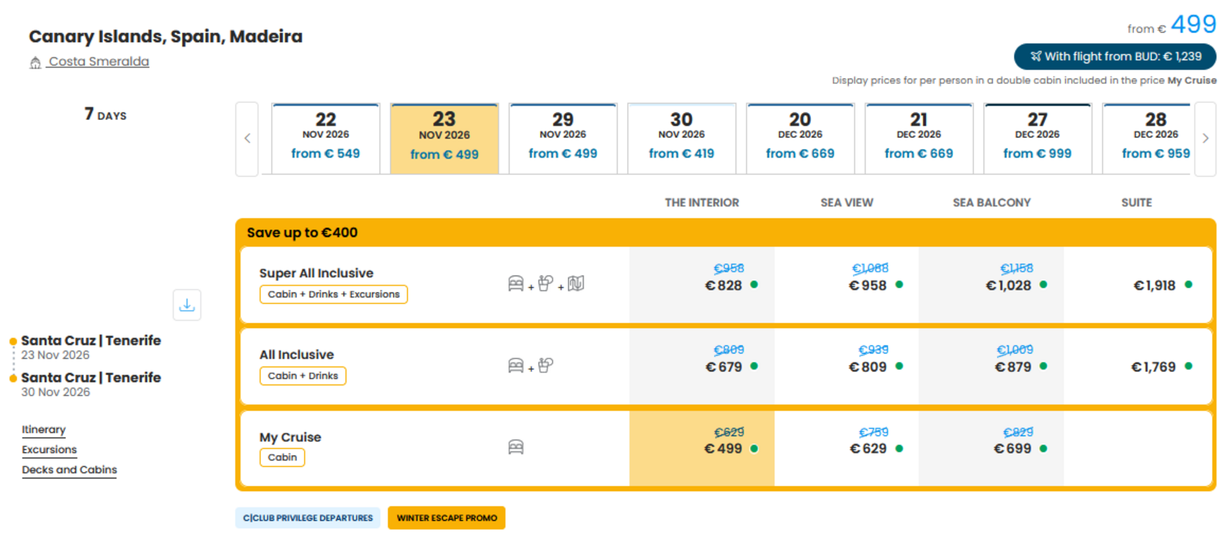Select the 21 Dec 2026 departure tab
Screen dimensions: 1225x539
919,139
